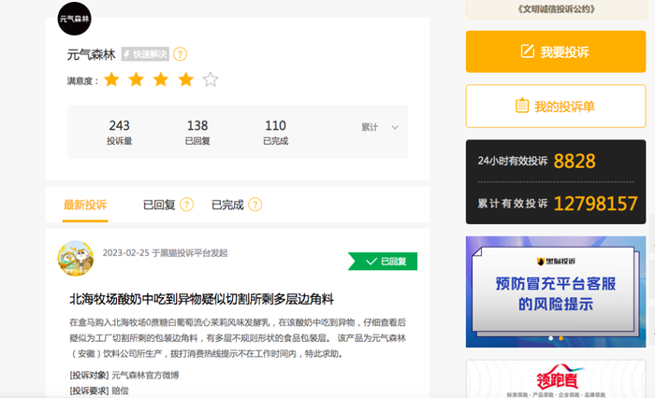This screenshot has height=398, width=655.
Task: Select the empty fifth satisfaction star
Action: [211, 79]
